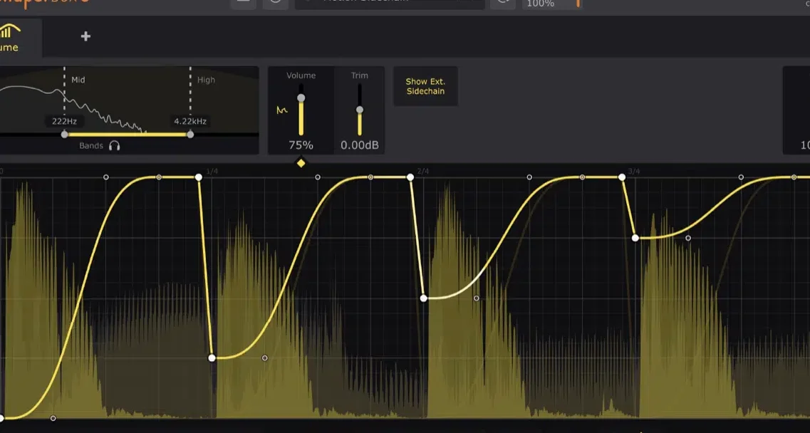This screenshot has height=433, width=810.
Task: Open the hamburger menu icon
Action: 242,2
